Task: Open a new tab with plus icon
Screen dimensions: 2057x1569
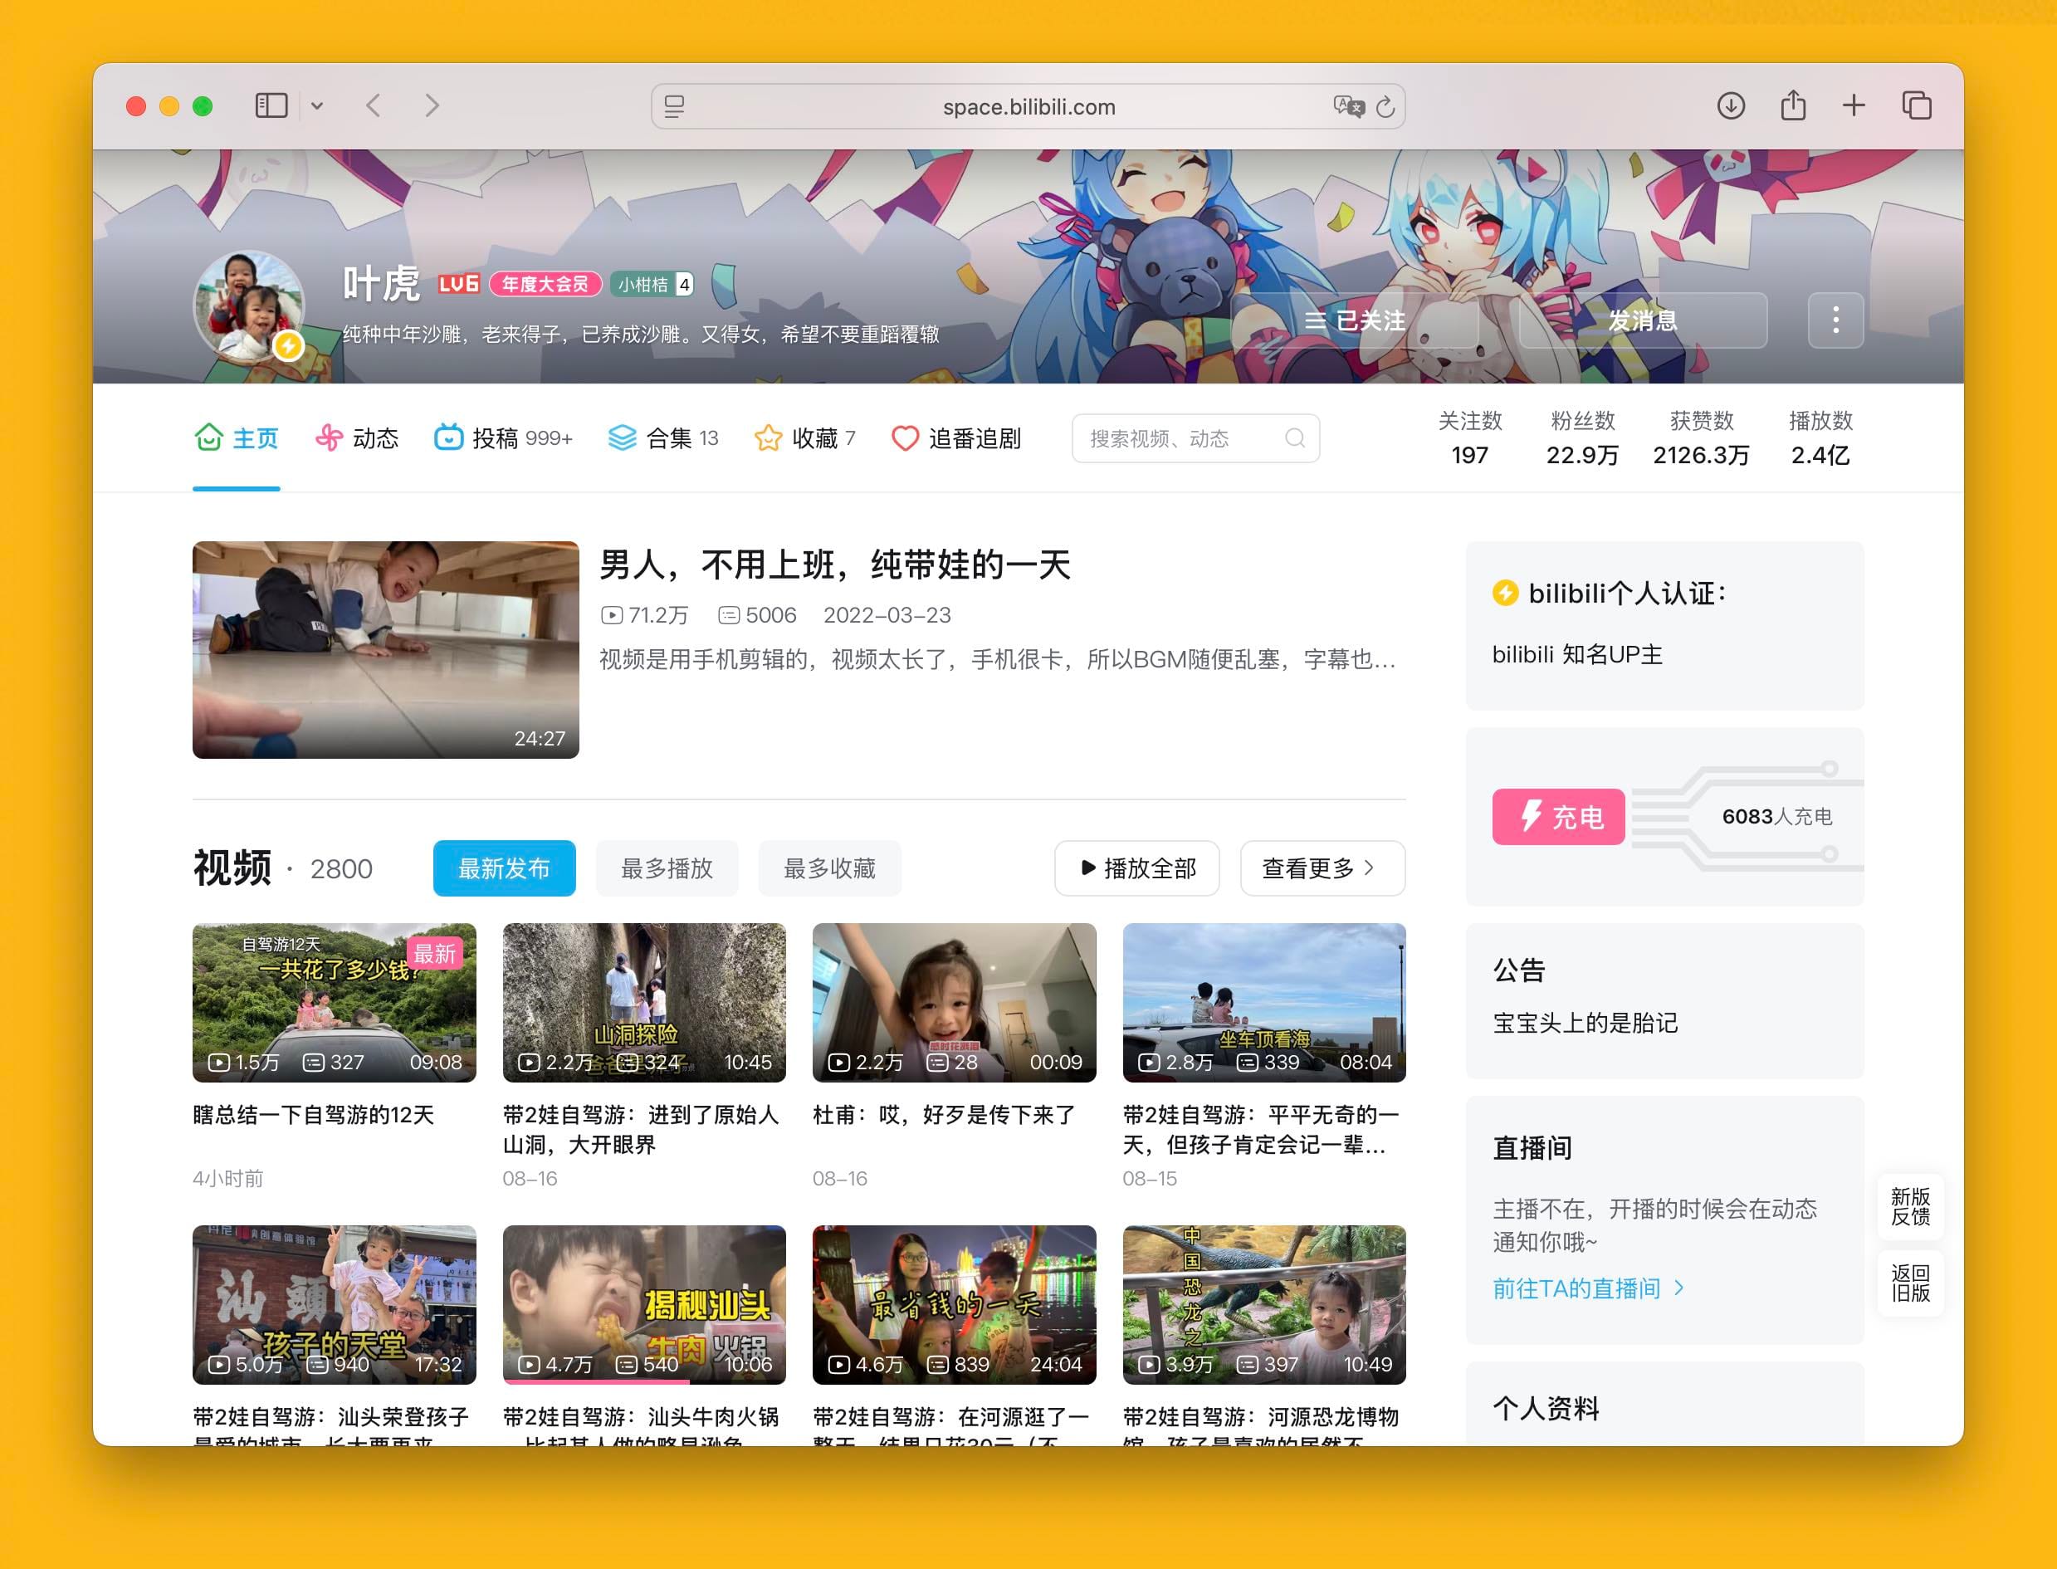Action: point(1854,105)
